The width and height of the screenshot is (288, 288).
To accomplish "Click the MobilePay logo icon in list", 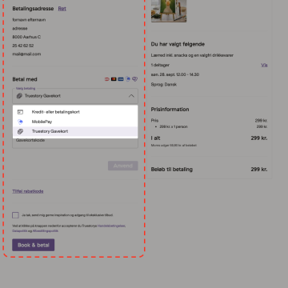I will [x=20, y=122].
